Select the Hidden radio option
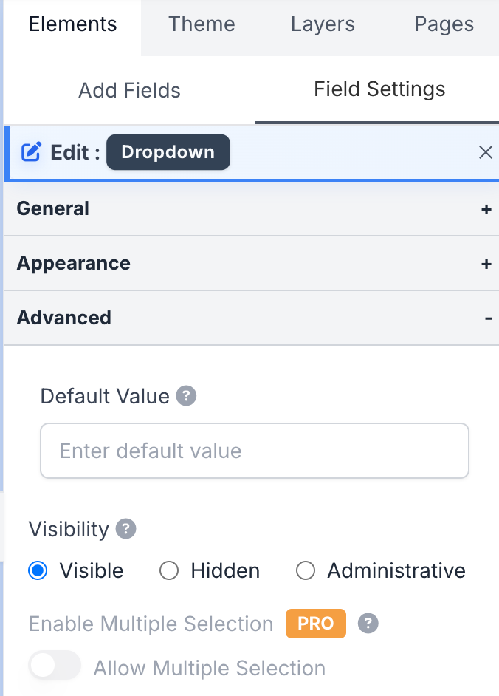Viewport: 499px width, 696px height. pyautogui.click(x=169, y=570)
